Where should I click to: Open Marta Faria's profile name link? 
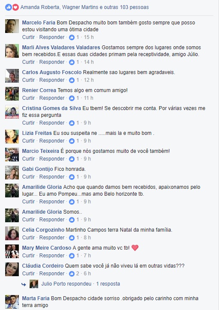[x=36, y=298]
